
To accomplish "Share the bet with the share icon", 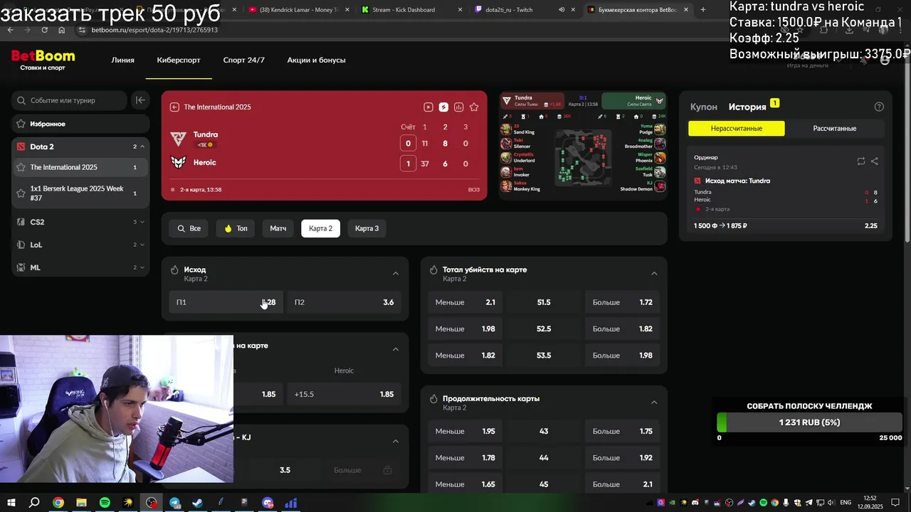I will 874,161.
